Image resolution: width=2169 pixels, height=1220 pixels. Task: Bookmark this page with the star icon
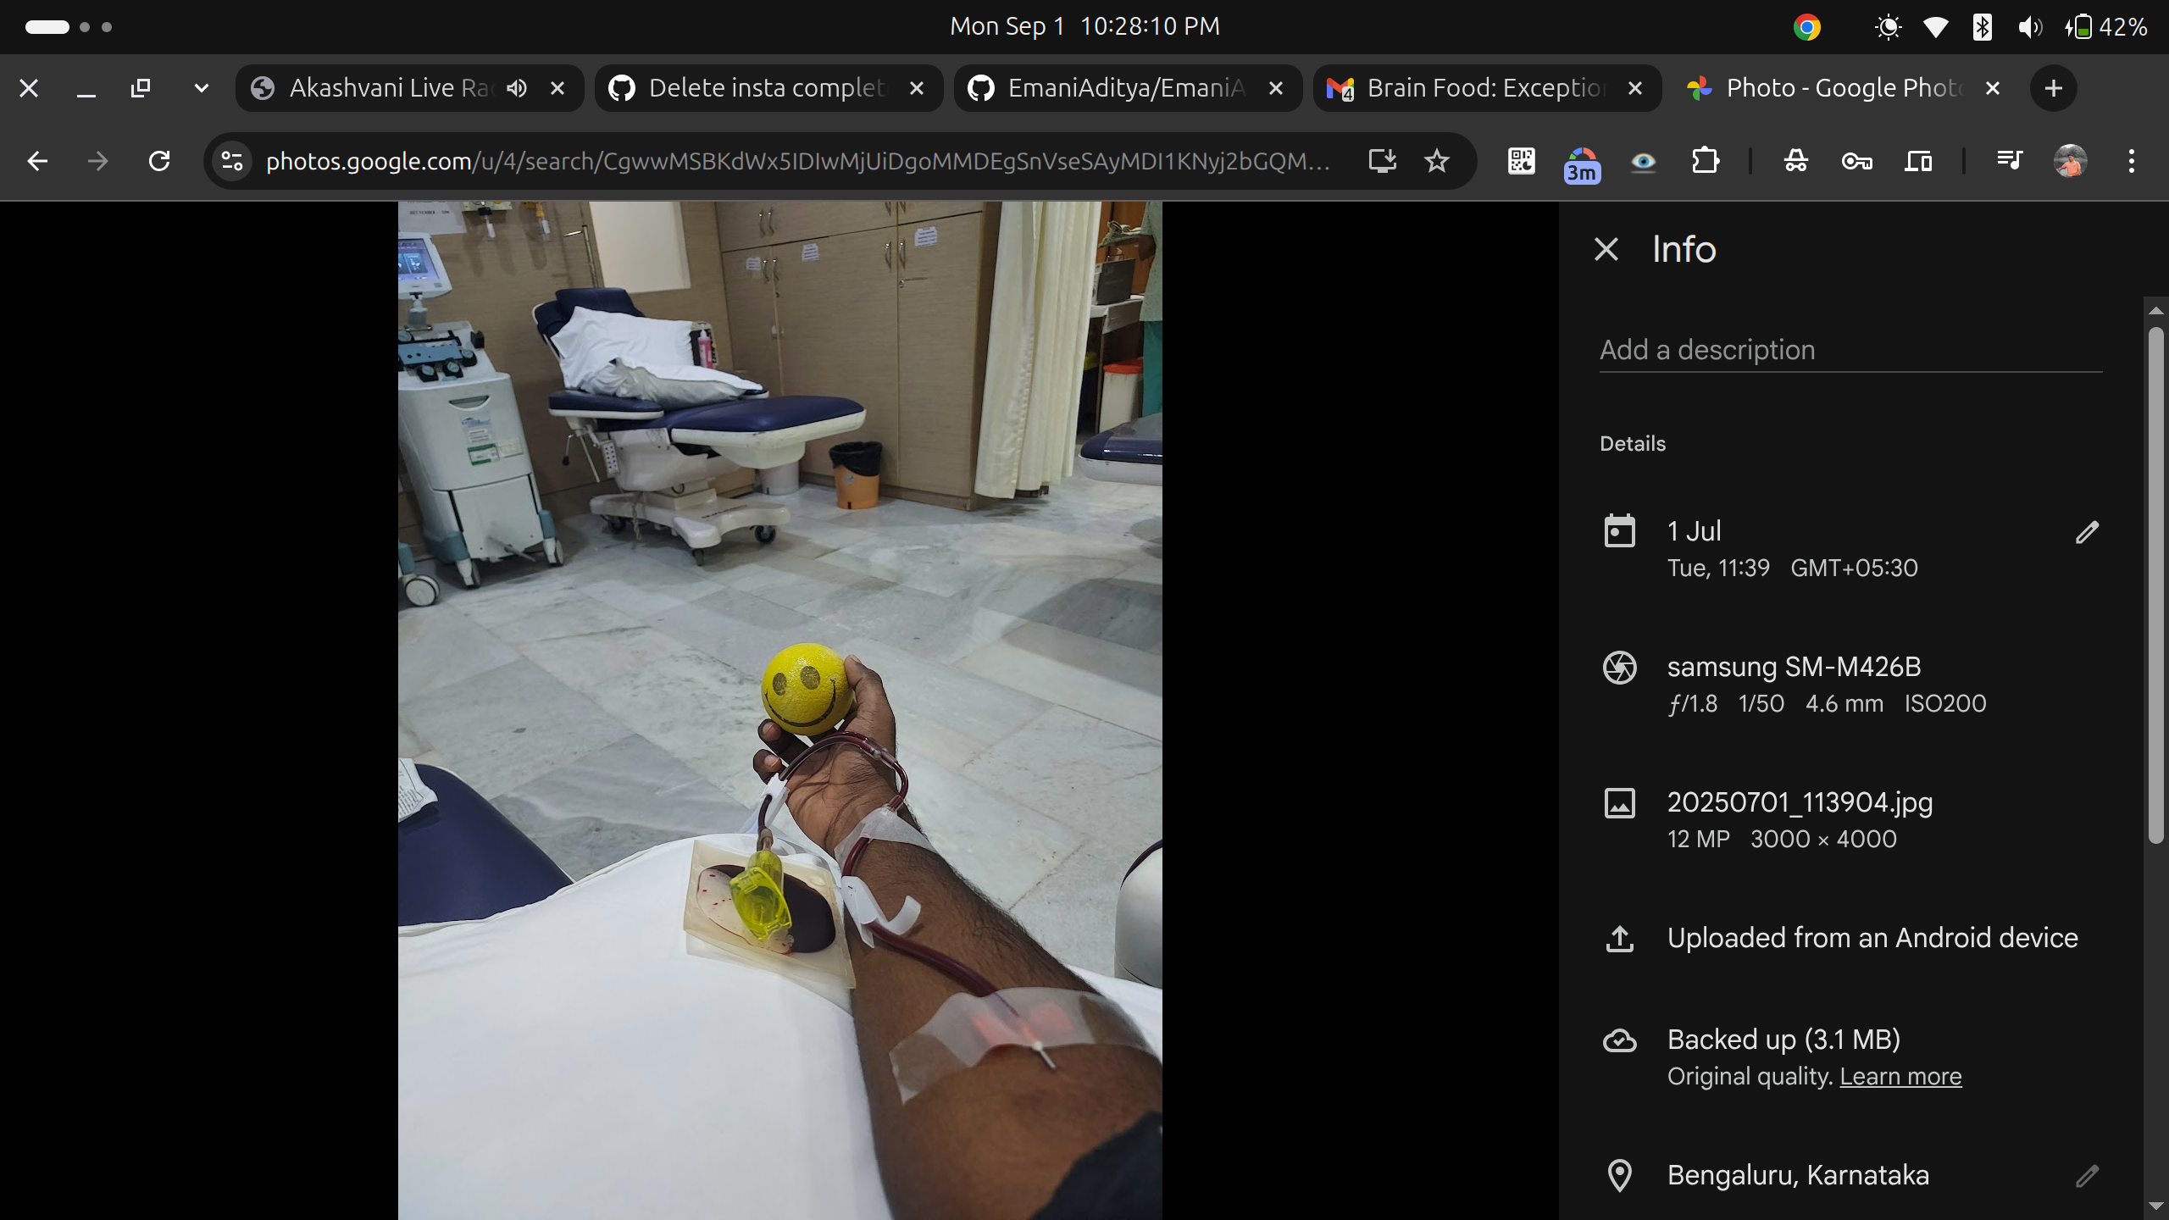(x=1437, y=161)
